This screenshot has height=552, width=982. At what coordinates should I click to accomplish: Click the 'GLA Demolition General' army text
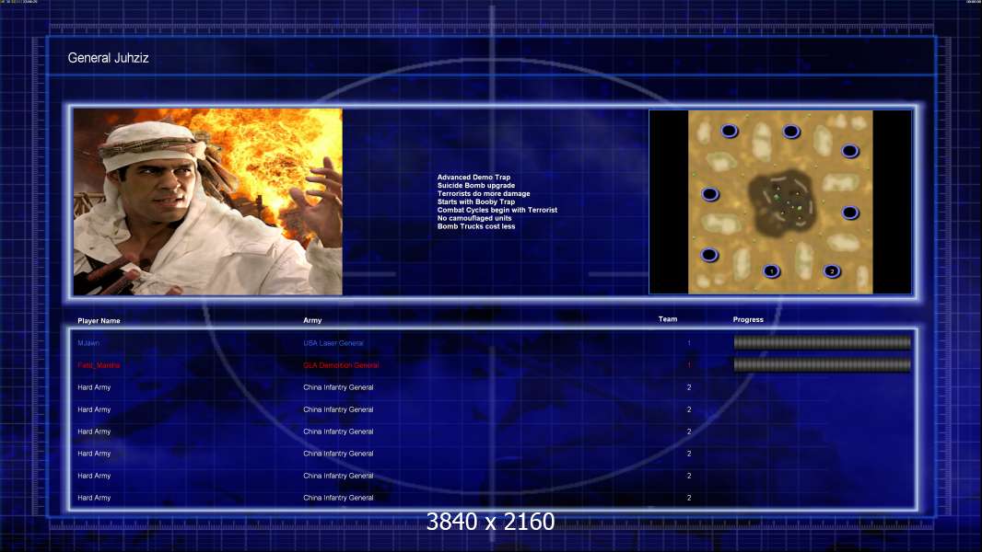tap(342, 365)
